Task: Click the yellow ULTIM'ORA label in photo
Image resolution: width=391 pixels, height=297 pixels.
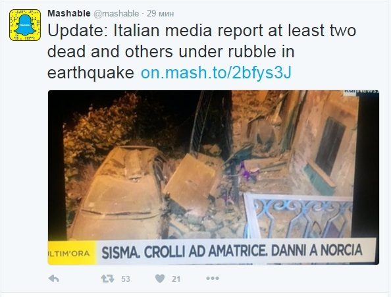Action: tap(72, 253)
